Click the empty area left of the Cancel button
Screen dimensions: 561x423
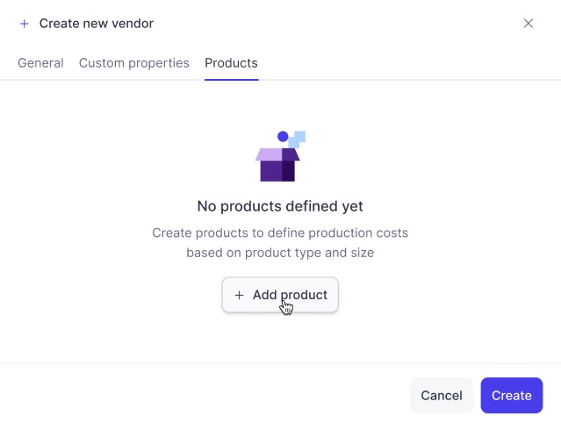[205, 396]
